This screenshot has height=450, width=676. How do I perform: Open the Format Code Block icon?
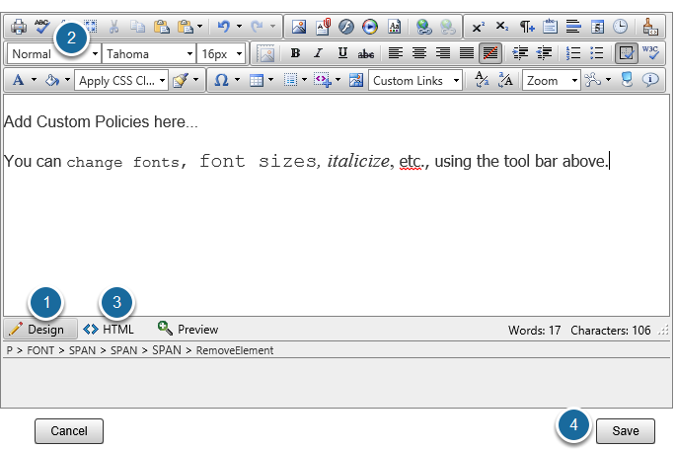(650, 27)
